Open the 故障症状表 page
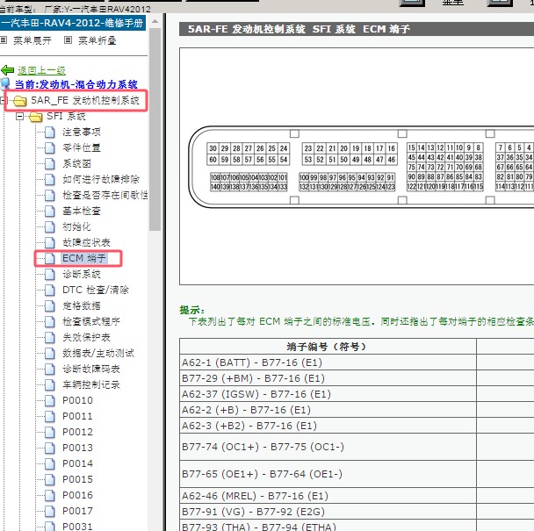 click(86, 242)
